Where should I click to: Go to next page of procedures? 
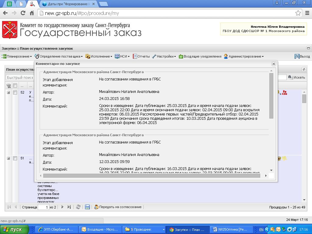62,207
